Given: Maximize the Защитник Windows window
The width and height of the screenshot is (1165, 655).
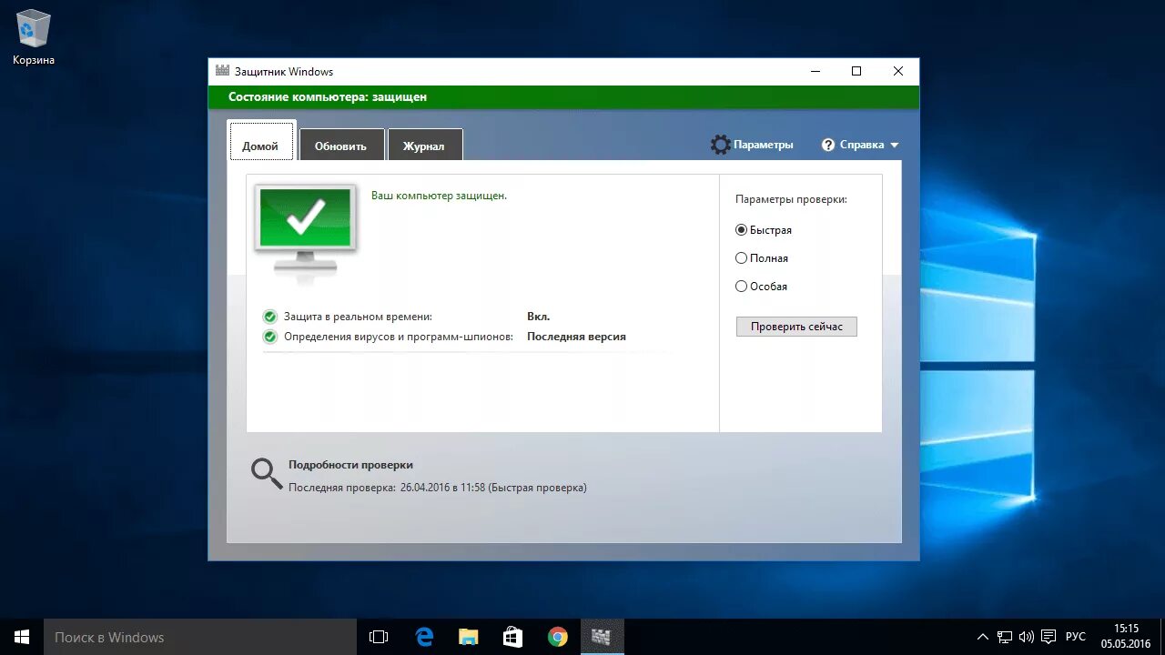Looking at the screenshot, I should (x=856, y=71).
